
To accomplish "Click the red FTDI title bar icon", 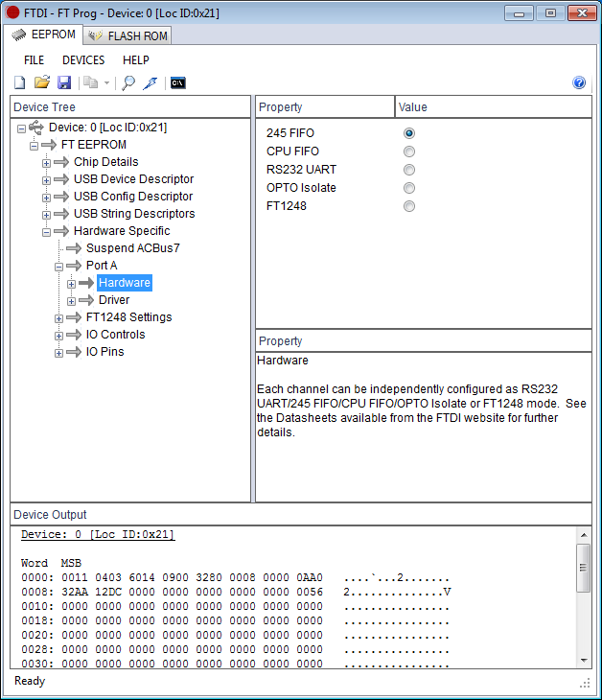I will coord(12,12).
